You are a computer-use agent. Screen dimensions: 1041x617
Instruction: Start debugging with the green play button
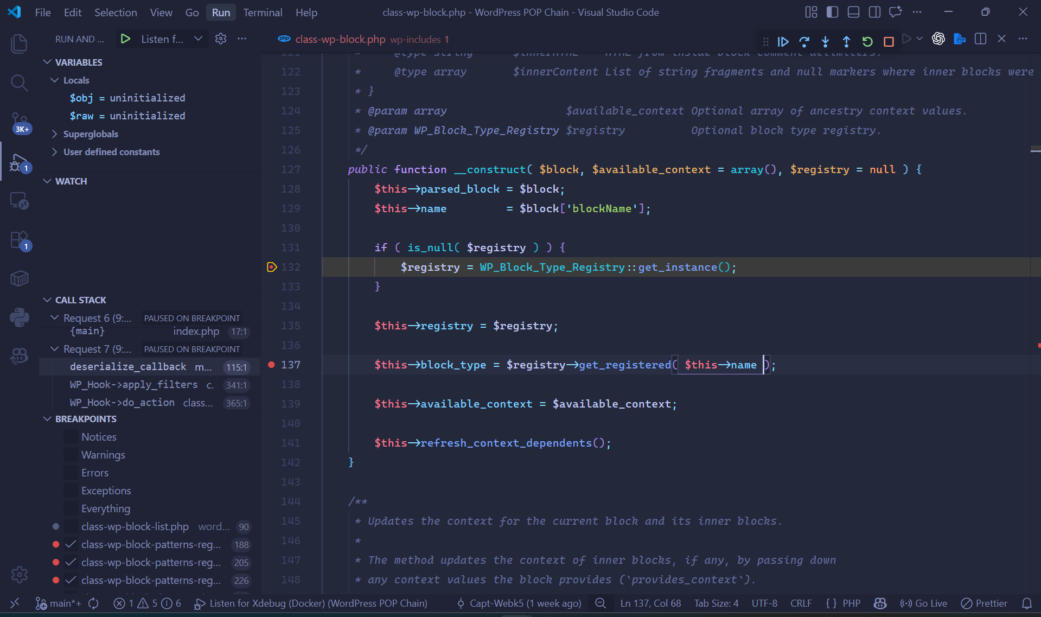coord(125,39)
